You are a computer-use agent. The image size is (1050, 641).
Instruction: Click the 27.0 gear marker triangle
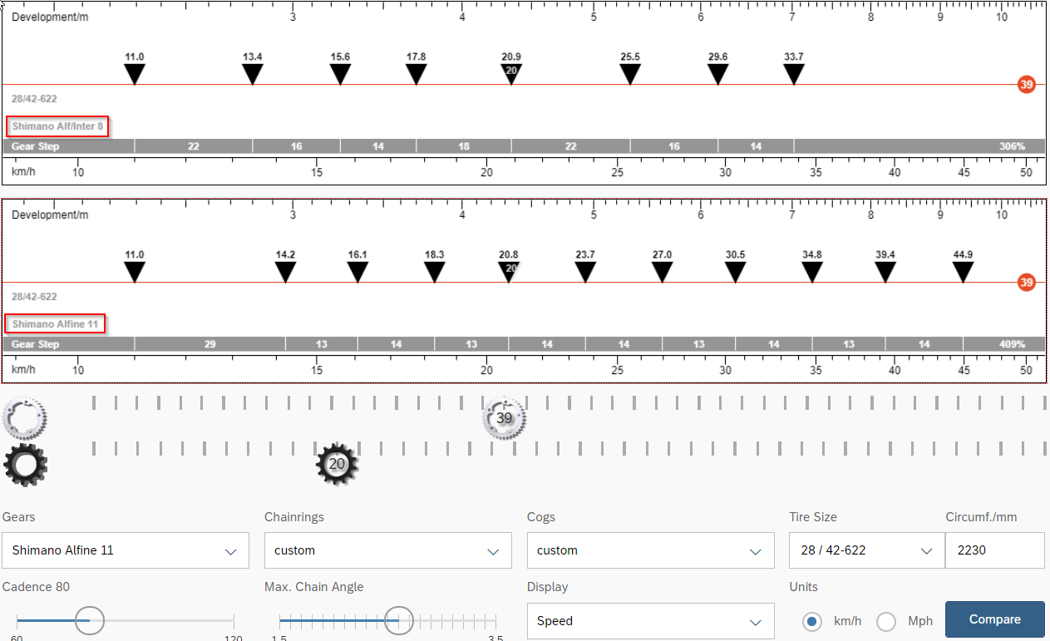pyautogui.click(x=662, y=272)
